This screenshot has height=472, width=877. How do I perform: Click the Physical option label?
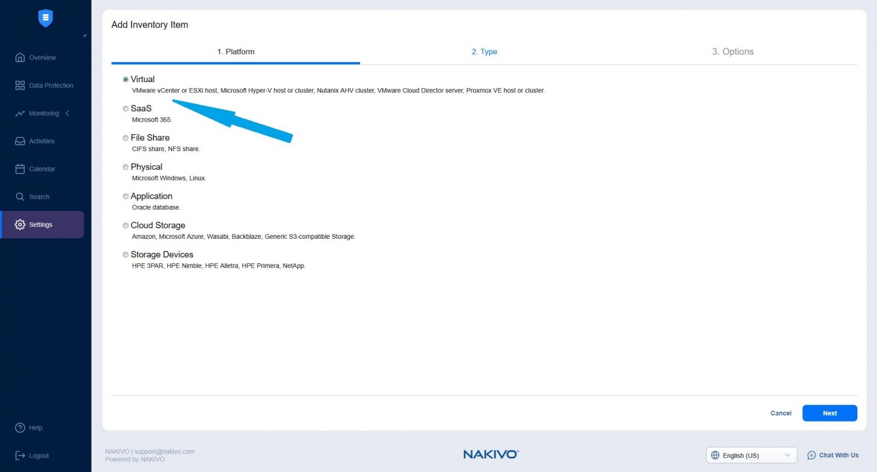pos(146,167)
